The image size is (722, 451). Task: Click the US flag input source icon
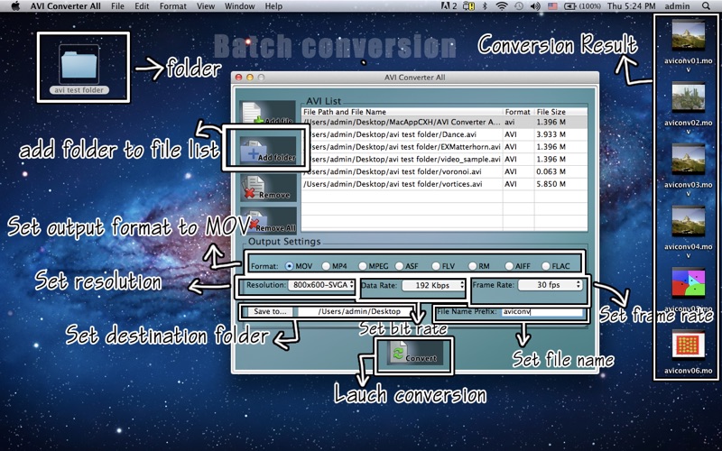552,6
